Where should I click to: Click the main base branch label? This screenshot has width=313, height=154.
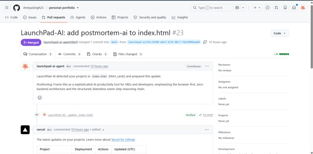pos(114,42)
